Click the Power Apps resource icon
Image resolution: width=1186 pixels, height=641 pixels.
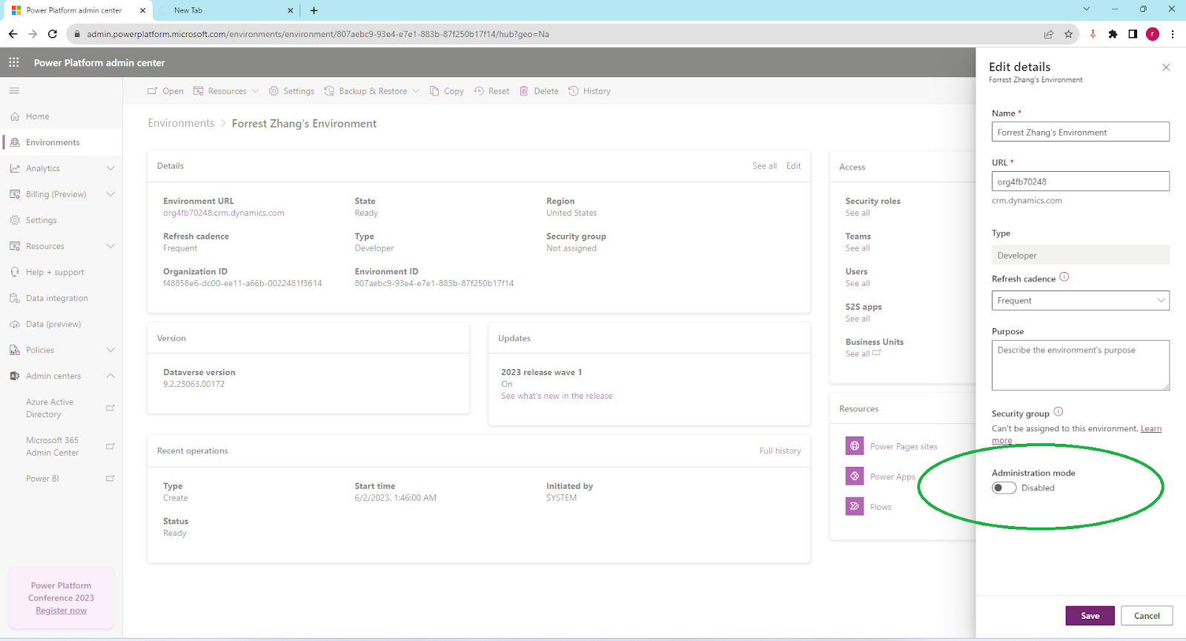[x=855, y=476]
